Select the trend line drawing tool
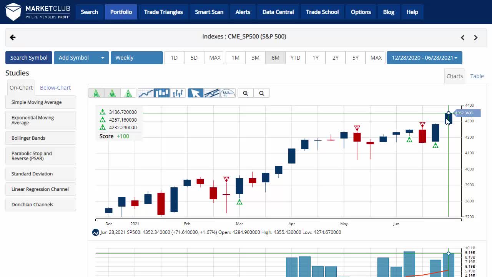Image resolution: width=492 pixels, height=277 pixels. point(211,93)
